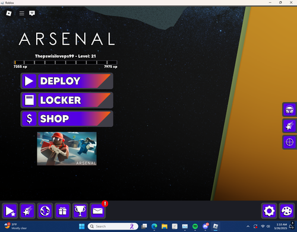Open the gear settings icon
The width and height of the screenshot is (297, 232).
269,211
